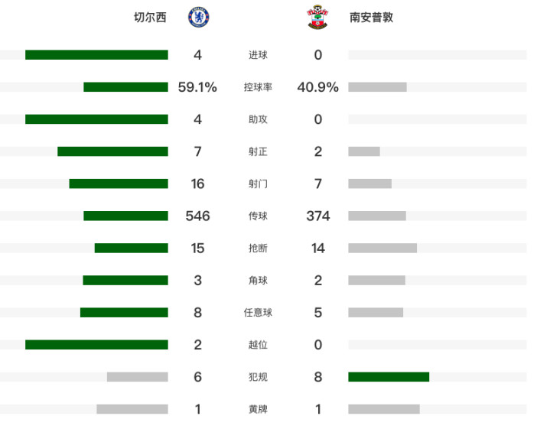Open the 南安普敦 team name link
The image size is (550, 429).
tap(372, 17)
